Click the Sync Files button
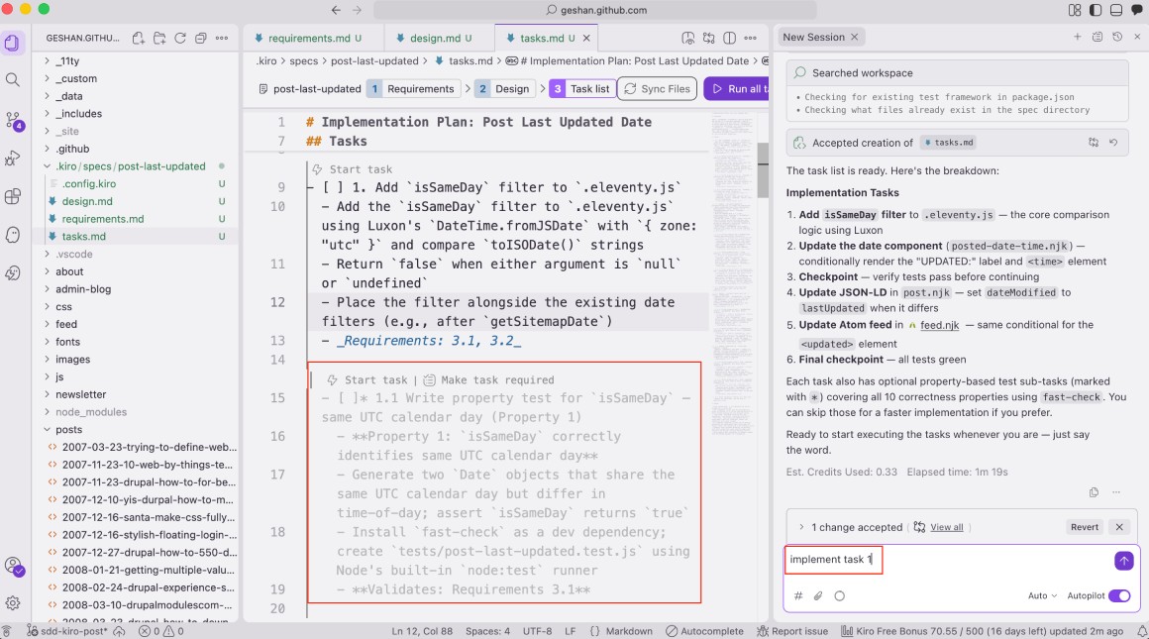1149x639 pixels. (x=657, y=89)
